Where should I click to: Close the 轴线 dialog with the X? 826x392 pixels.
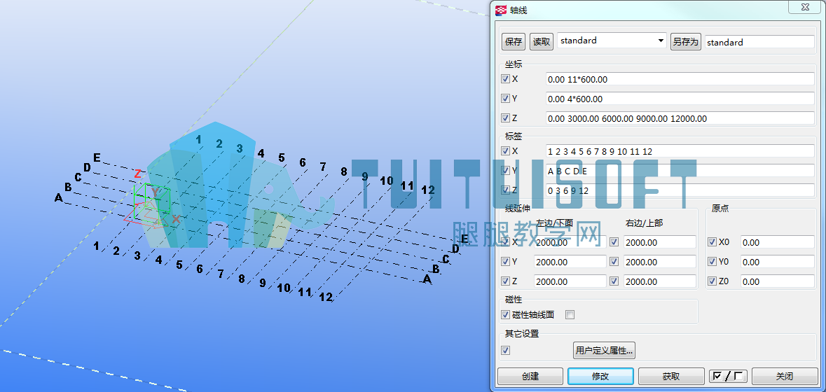[x=806, y=7]
